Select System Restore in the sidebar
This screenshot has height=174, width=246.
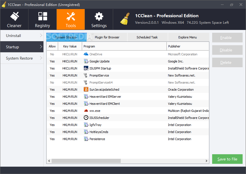[22, 58]
